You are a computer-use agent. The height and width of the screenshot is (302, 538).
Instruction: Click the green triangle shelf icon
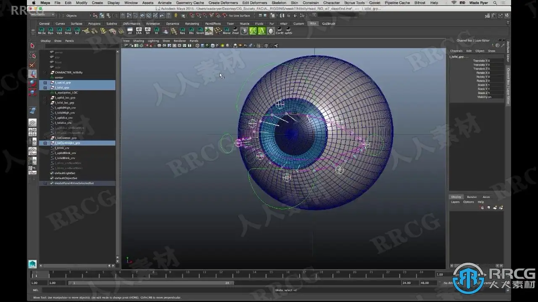(x=262, y=31)
